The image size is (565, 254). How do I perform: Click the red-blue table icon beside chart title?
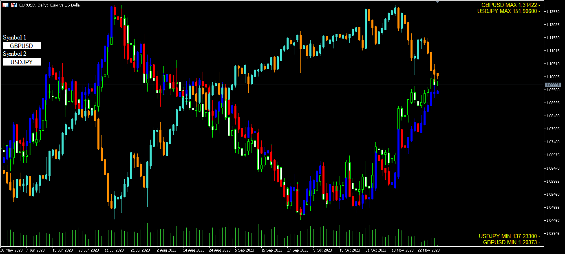[5, 5]
